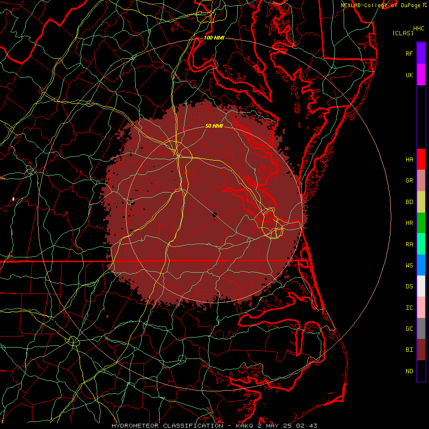This screenshot has height=429, width=429.
Task: Click the '50 NMI' range ring label
Action: pyautogui.click(x=214, y=126)
